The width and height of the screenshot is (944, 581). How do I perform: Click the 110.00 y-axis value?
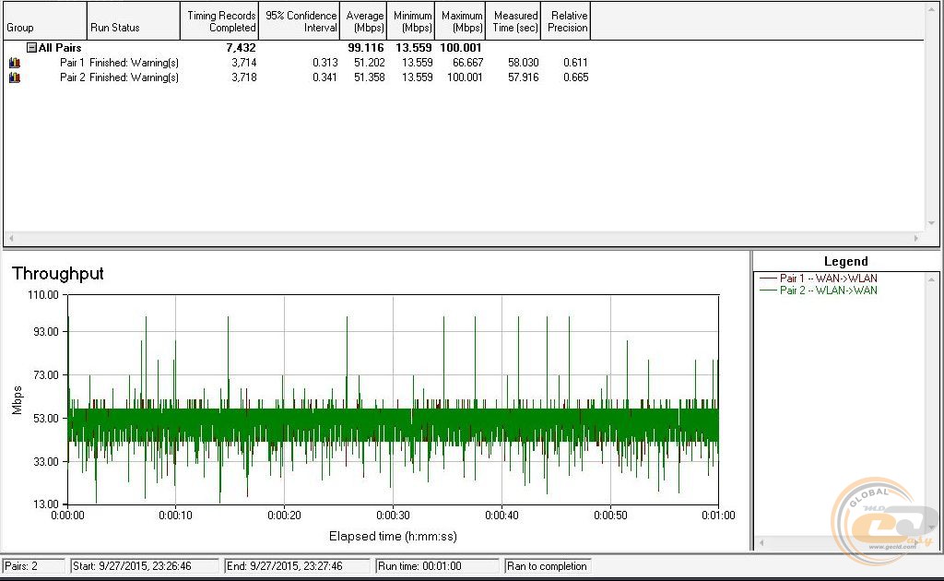coord(43,295)
